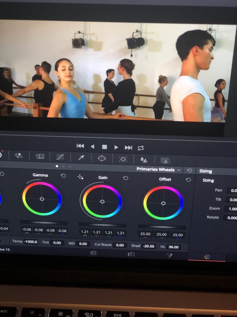Viewport: 237px width, 317px height.
Task: Reset the Offset color wheel
Action: [188, 180]
